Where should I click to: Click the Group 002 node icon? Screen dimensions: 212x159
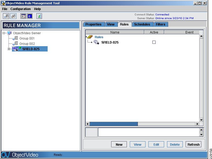pos(15,44)
